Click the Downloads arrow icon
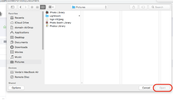The height and width of the screenshot is (100, 173). (12, 47)
